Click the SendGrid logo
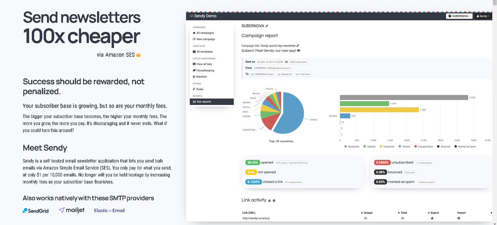This screenshot has height=225, width=497. pos(35,210)
